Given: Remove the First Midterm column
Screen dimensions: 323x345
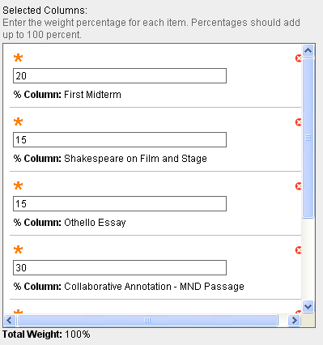Looking at the screenshot, I should (x=298, y=58).
